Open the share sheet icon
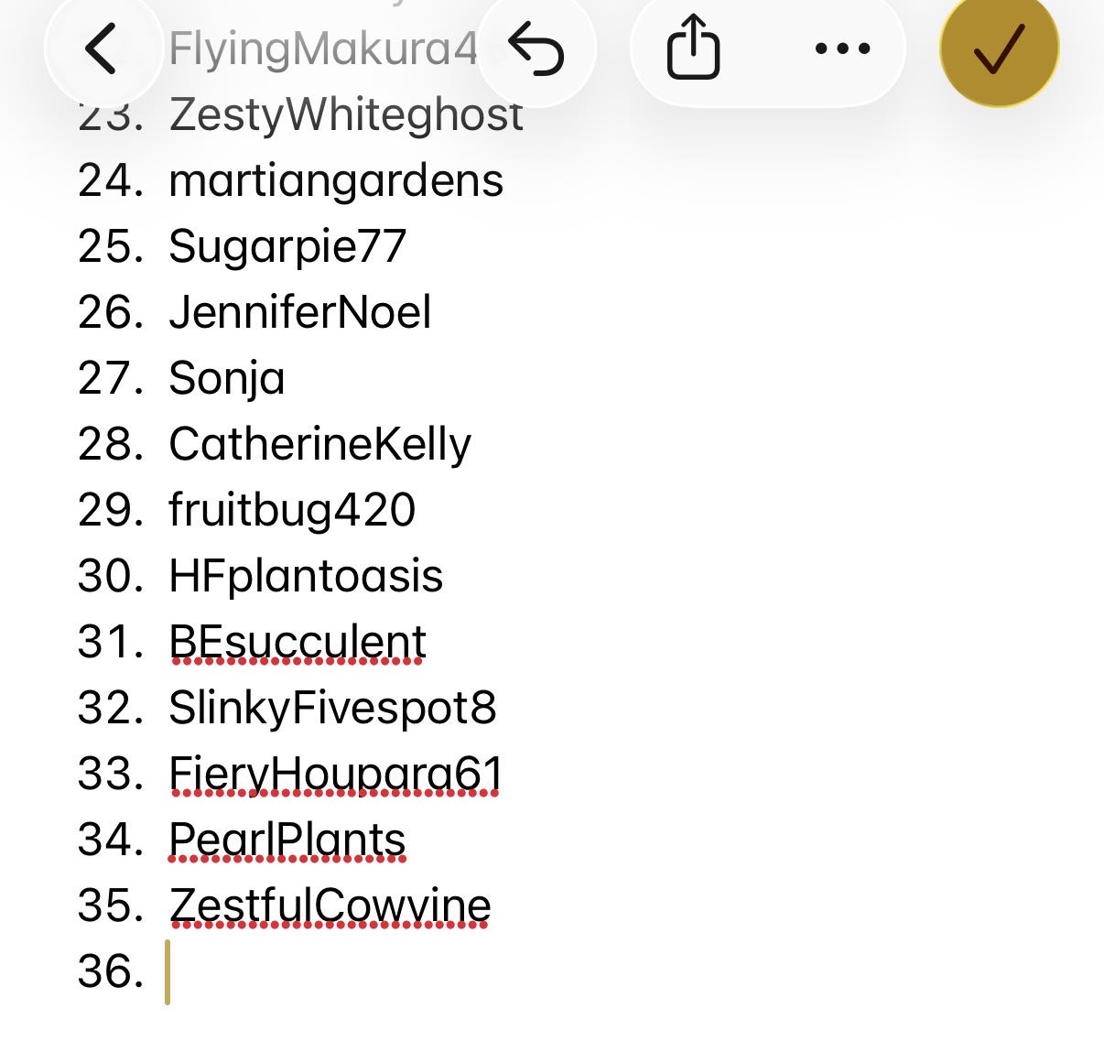Viewport: 1104px width, 1052px height. (x=693, y=49)
